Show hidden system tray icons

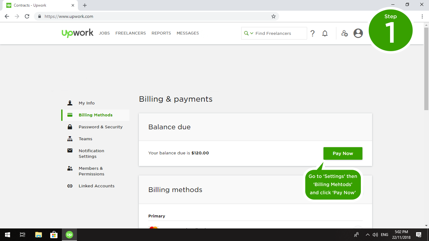tap(367, 234)
